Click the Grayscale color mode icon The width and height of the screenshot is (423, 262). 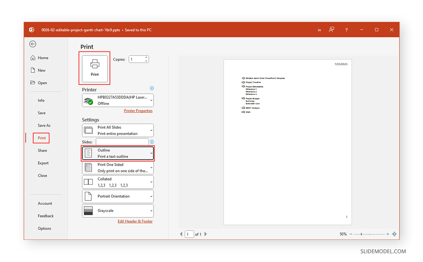point(88,211)
